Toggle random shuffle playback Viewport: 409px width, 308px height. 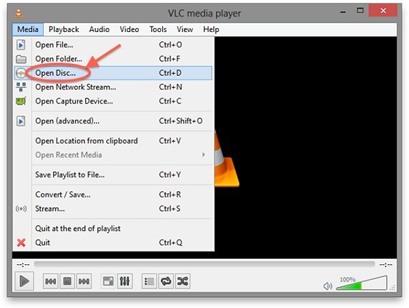(183, 281)
